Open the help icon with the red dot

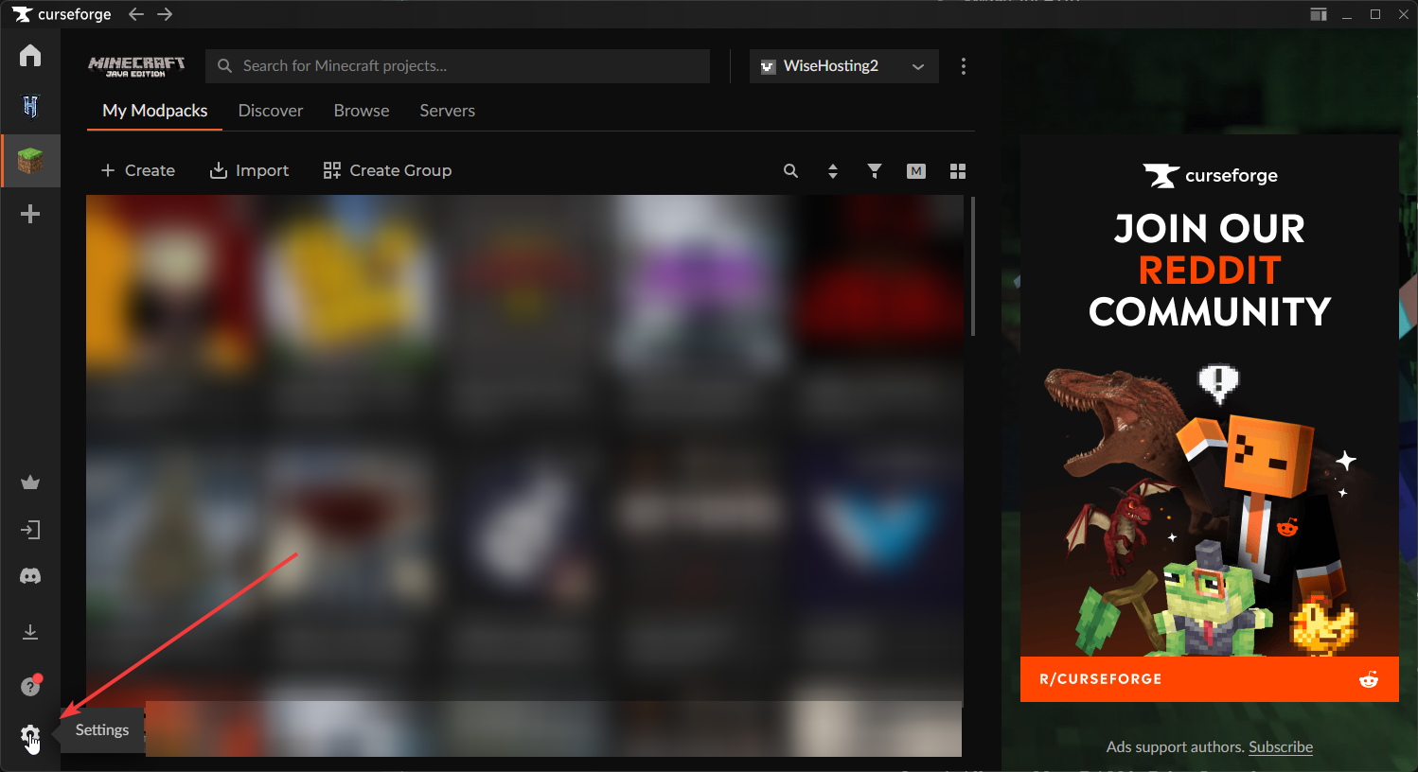tap(30, 686)
